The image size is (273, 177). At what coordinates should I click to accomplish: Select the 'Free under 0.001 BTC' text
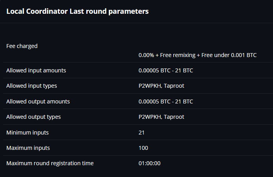[x=229, y=55]
